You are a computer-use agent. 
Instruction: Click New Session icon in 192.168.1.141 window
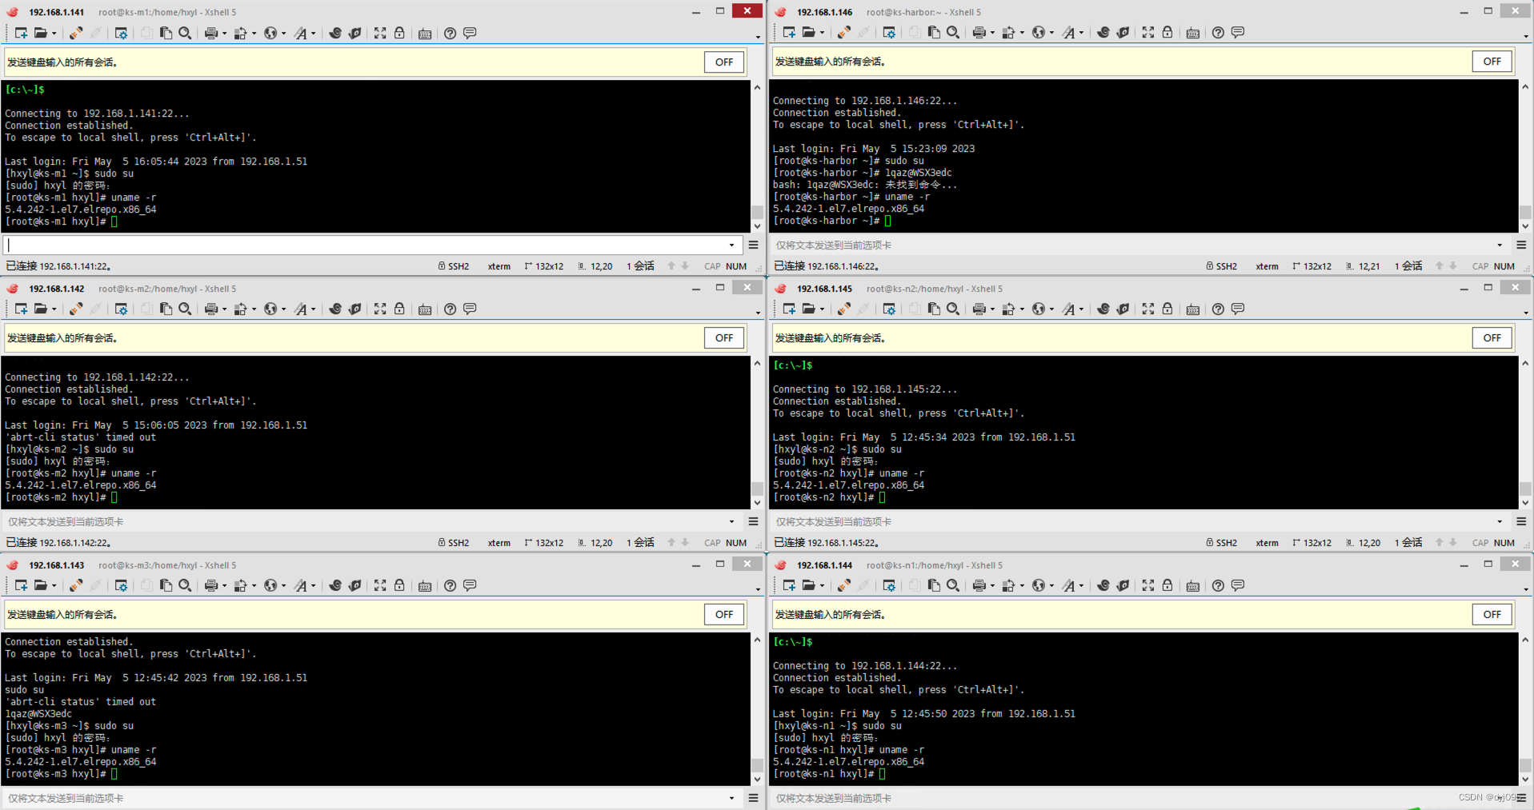21,33
